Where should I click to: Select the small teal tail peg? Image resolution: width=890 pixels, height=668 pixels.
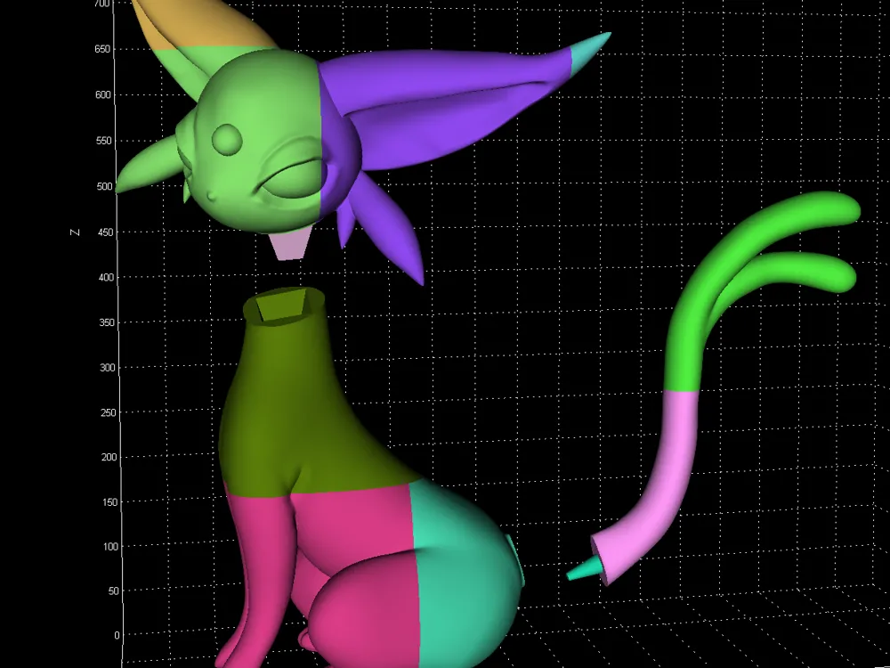tap(583, 568)
